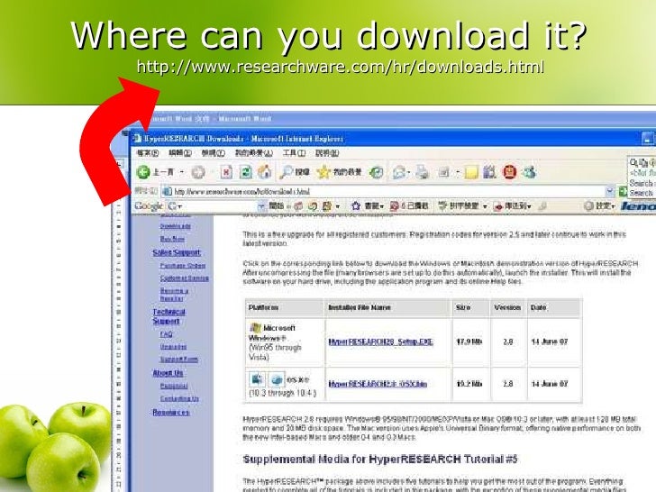Click the History clock icon
This screenshot has height=492, width=656.
tap(377, 172)
